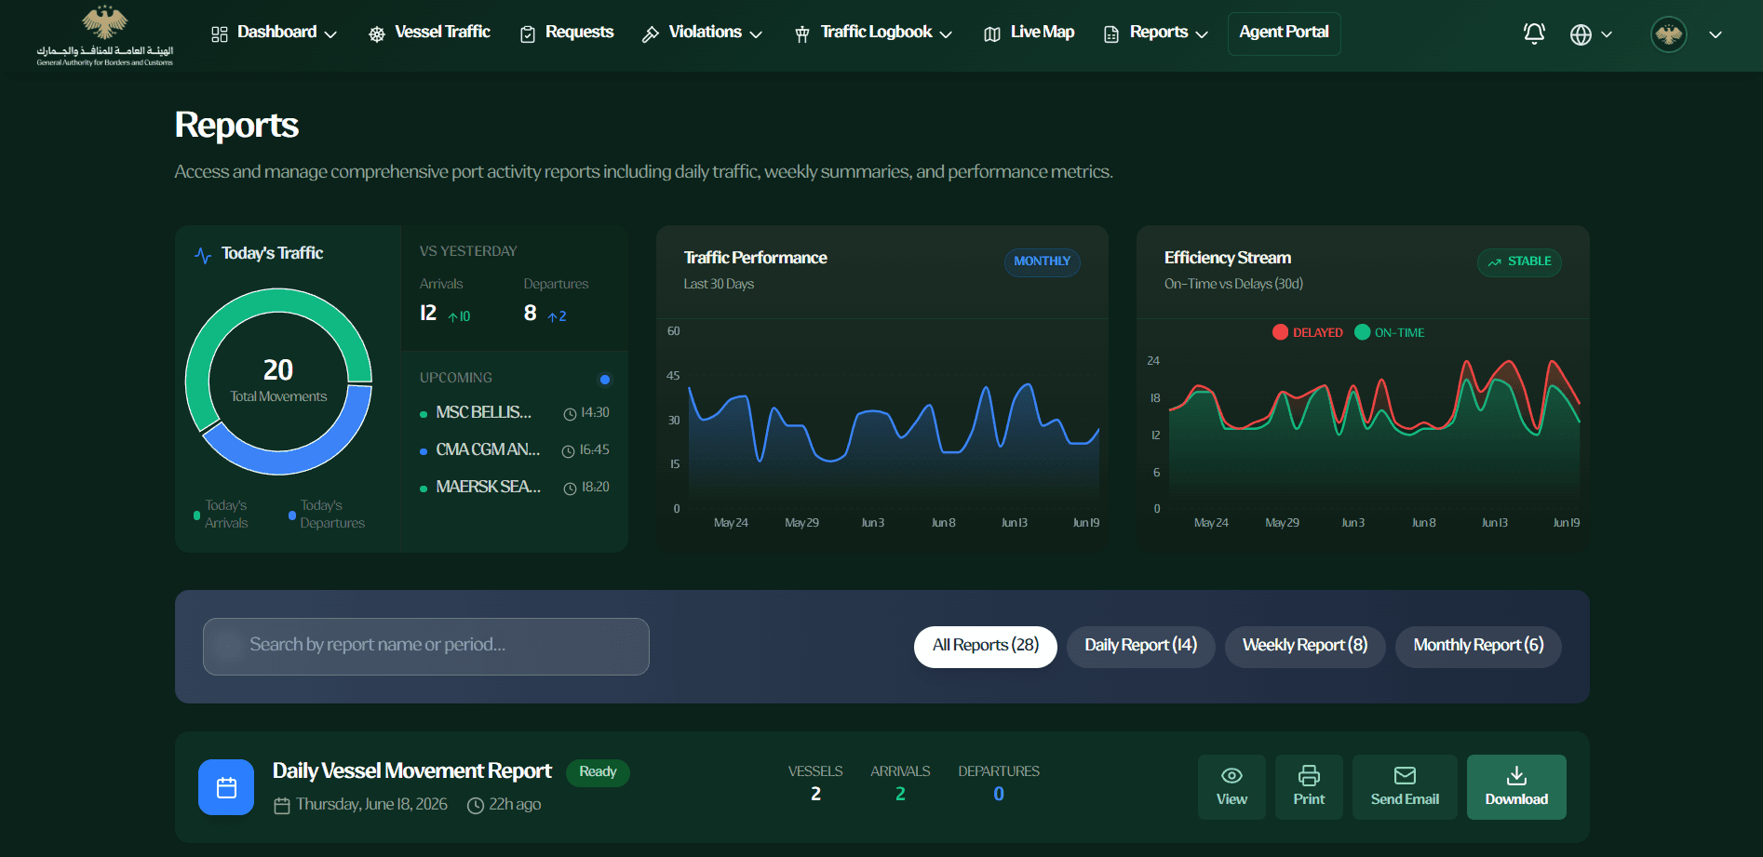Expand the Violations dropdown chevron

pos(756,34)
